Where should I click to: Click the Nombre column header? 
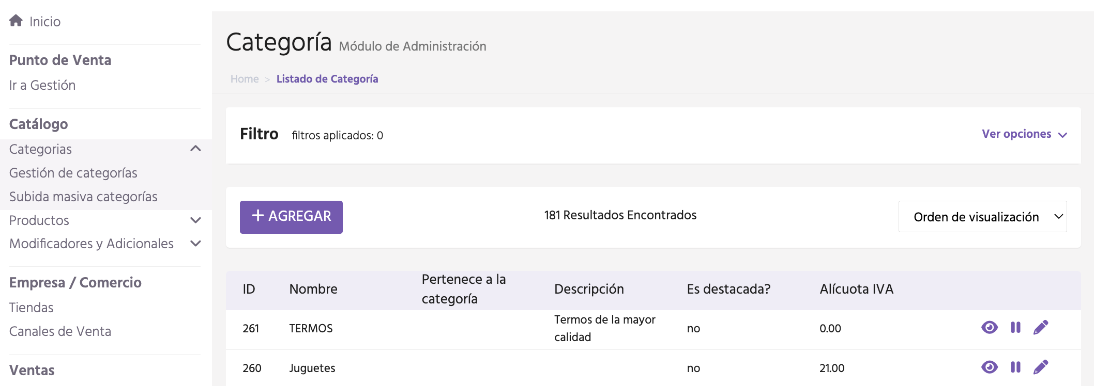click(313, 289)
